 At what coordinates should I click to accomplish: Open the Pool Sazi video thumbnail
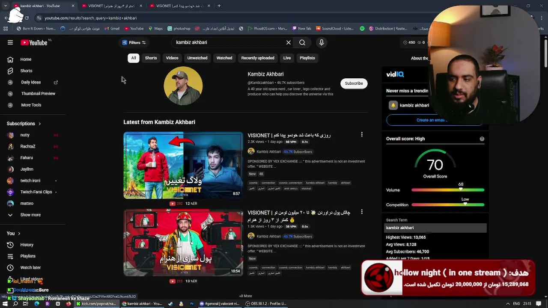pyautogui.click(x=183, y=243)
